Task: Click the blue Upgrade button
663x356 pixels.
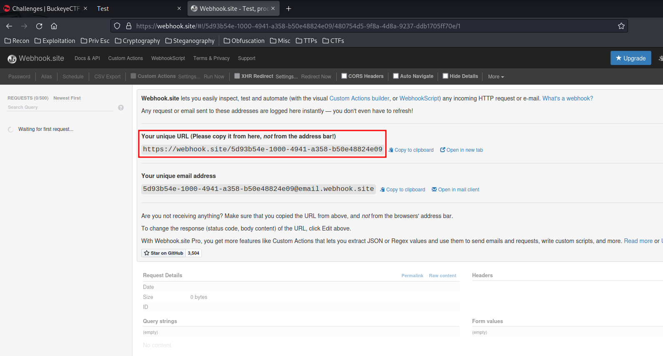Action: 631,58
